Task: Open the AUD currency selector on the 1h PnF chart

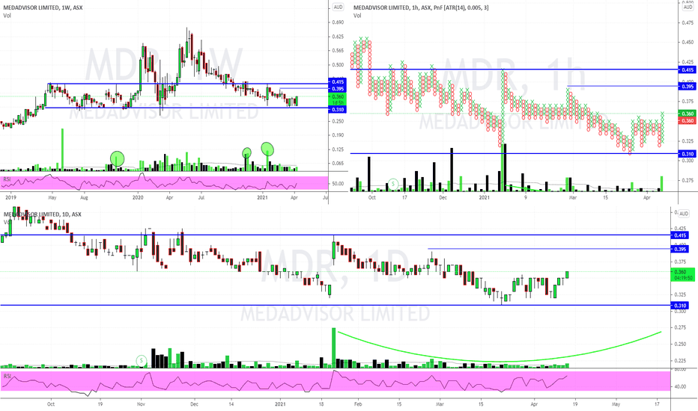Action: 688,7
